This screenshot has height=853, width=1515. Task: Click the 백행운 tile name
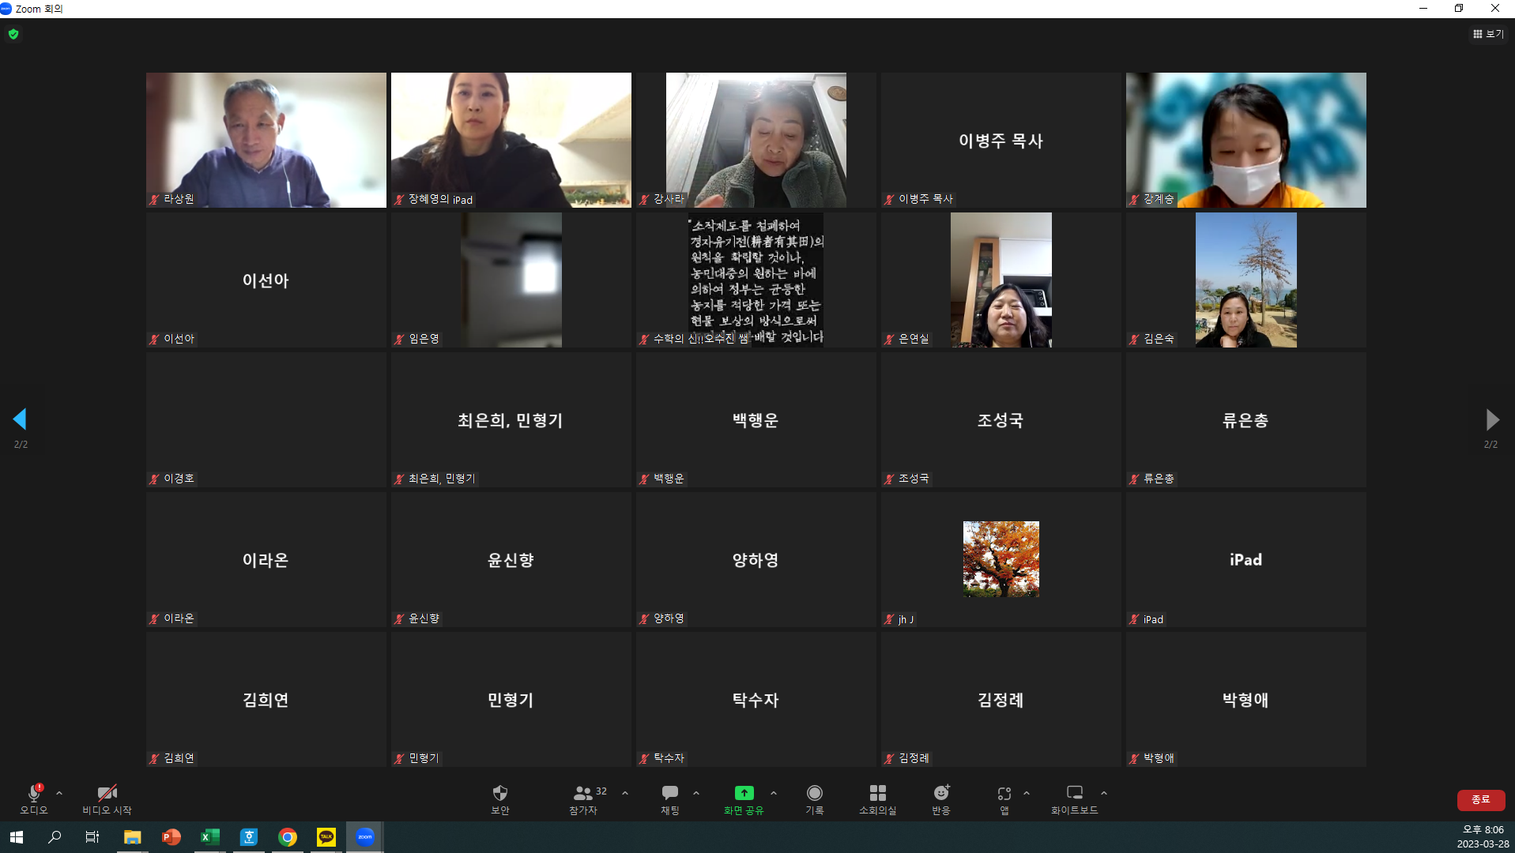click(x=756, y=420)
